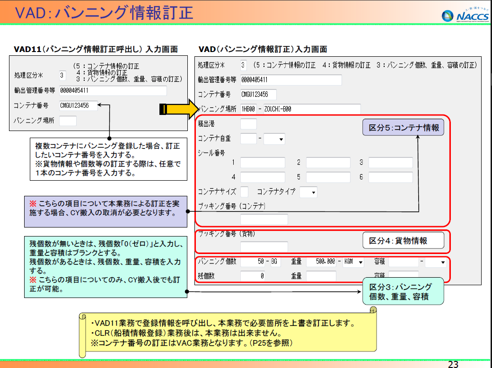This screenshot has width=492, height=368.
Task: Expand the コンテナタイプ dropdown
Action: pyautogui.click(x=308, y=192)
